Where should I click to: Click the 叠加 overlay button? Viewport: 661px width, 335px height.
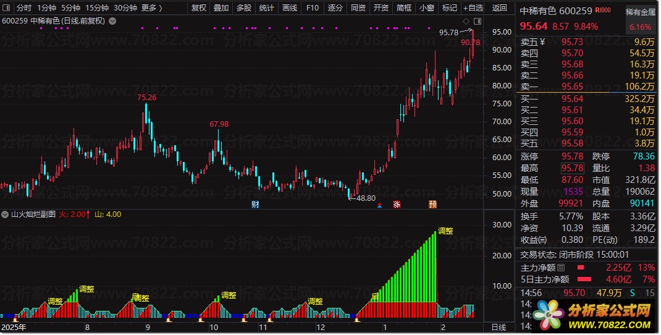221,7
